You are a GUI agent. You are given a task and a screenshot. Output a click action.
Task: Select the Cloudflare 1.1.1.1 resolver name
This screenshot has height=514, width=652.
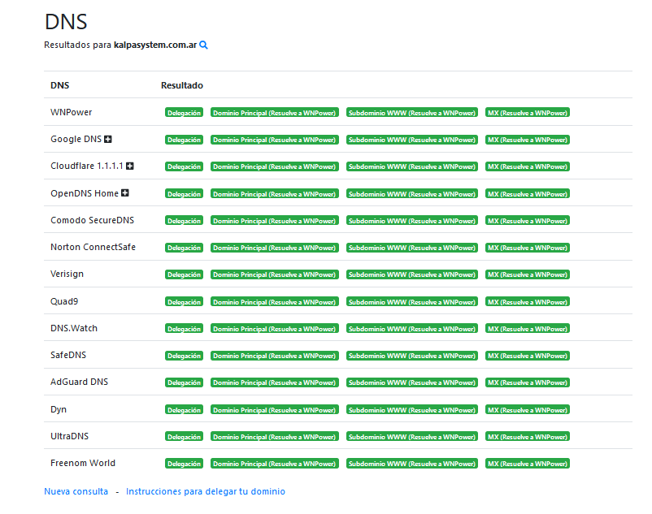[x=87, y=166]
